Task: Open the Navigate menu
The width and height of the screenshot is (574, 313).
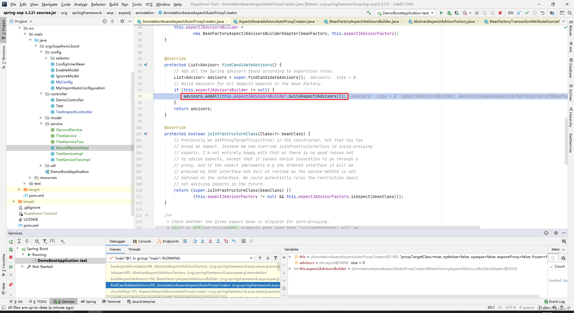Action: [x=50, y=4]
